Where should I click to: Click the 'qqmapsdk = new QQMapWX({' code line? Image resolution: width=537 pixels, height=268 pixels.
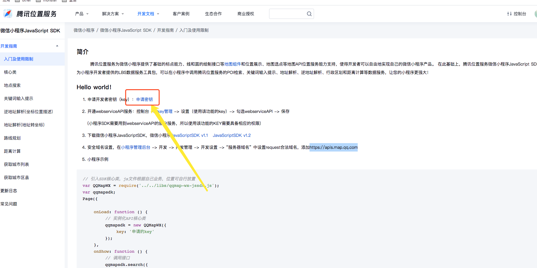136,225
